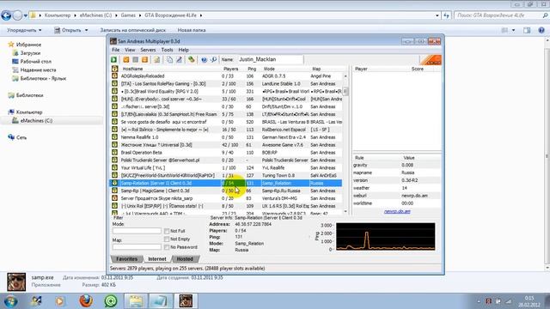Enable the Not Empty filter checkbox
This screenshot has width=550, height=309.
coord(167,239)
